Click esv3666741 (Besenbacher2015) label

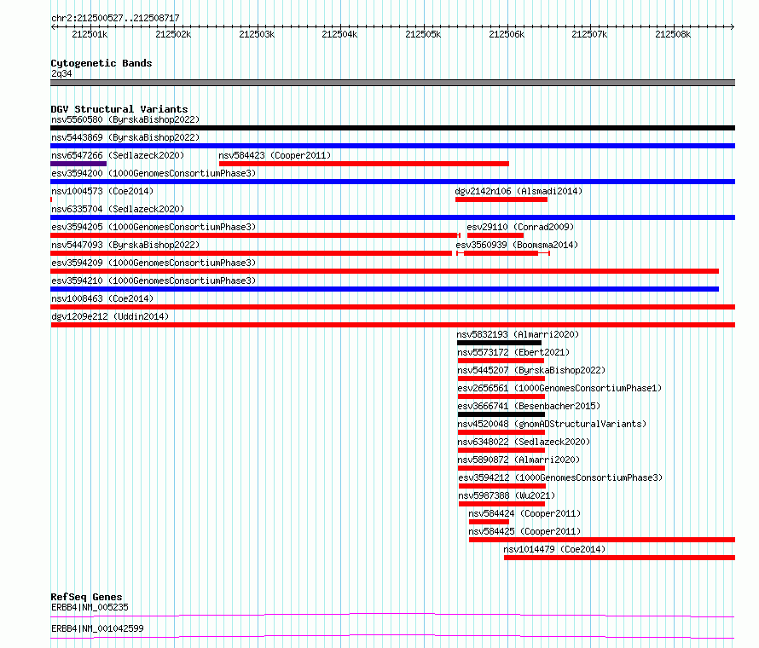point(529,406)
